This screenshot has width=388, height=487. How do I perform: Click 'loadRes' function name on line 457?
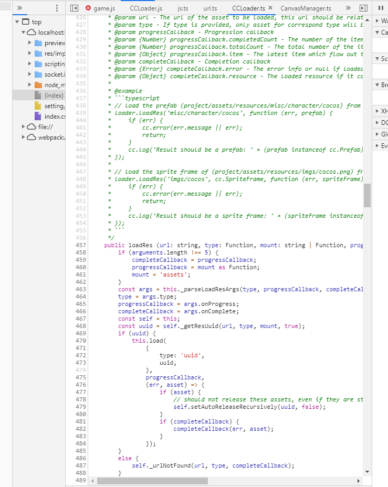pos(140,245)
